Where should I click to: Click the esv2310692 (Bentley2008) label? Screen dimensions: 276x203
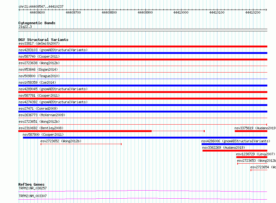(41, 128)
